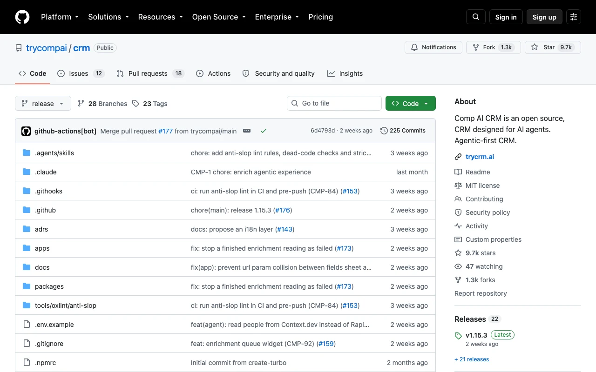Open repository Activity link
The image size is (596, 372).
pyautogui.click(x=471, y=226)
